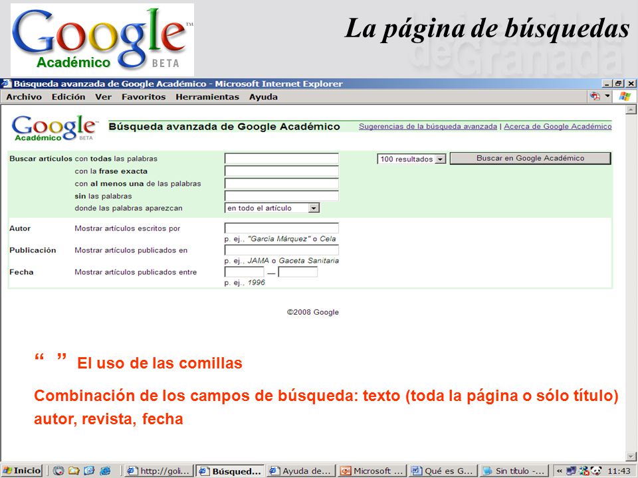Click the network monitor tray icon
The image size is (638, 478).
pyautogui.click(x=571, y=471)
